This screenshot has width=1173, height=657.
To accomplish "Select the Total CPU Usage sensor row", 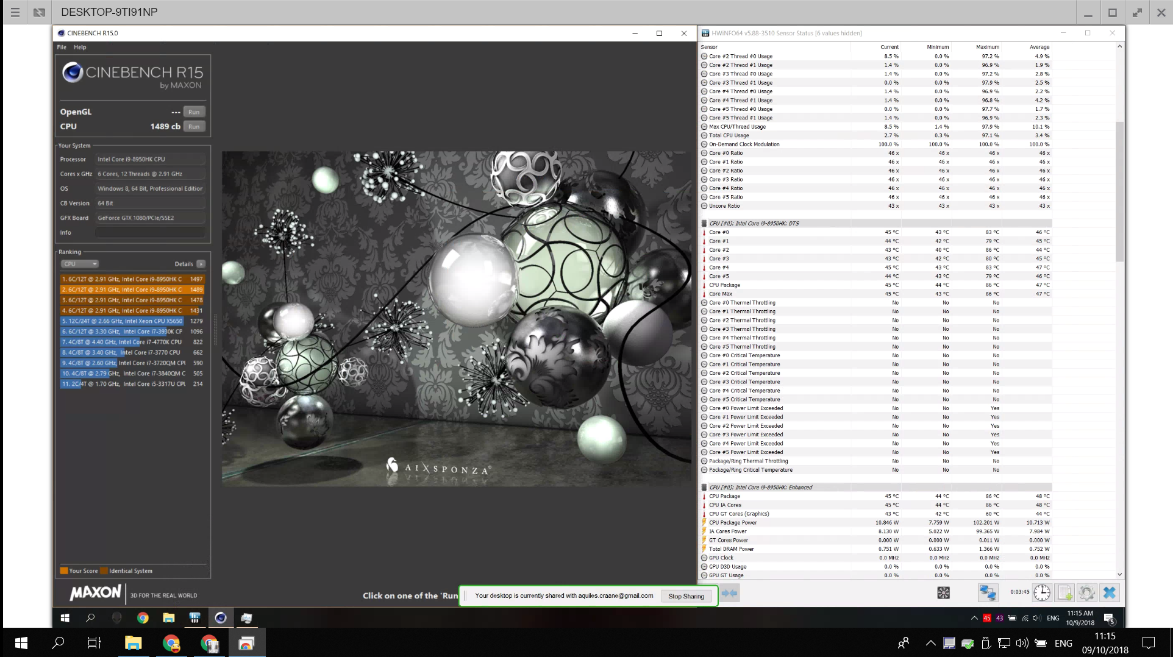I will pos(876,135).
